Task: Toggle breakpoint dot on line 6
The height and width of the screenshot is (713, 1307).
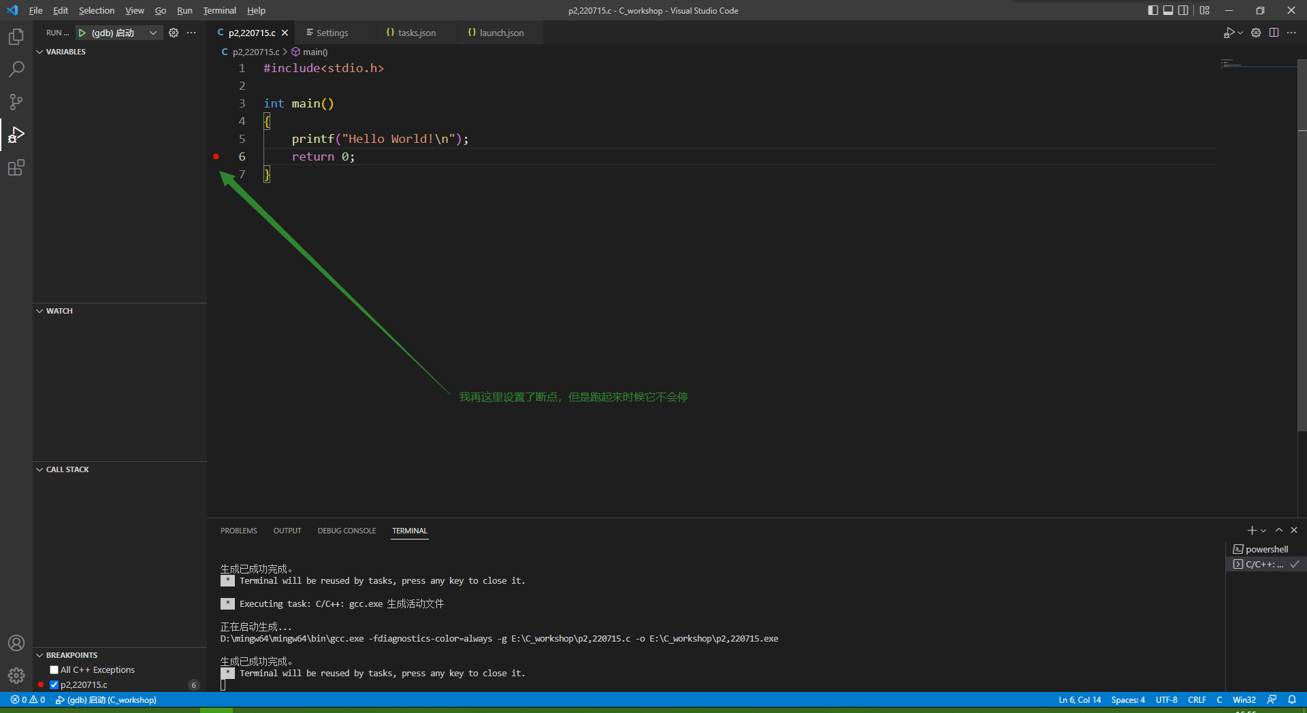Action: (216, 156)
